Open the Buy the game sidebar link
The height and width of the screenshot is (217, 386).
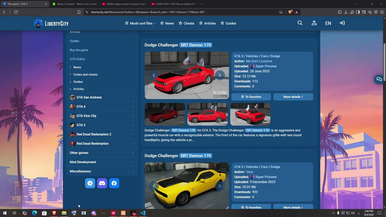pos(79,50)
